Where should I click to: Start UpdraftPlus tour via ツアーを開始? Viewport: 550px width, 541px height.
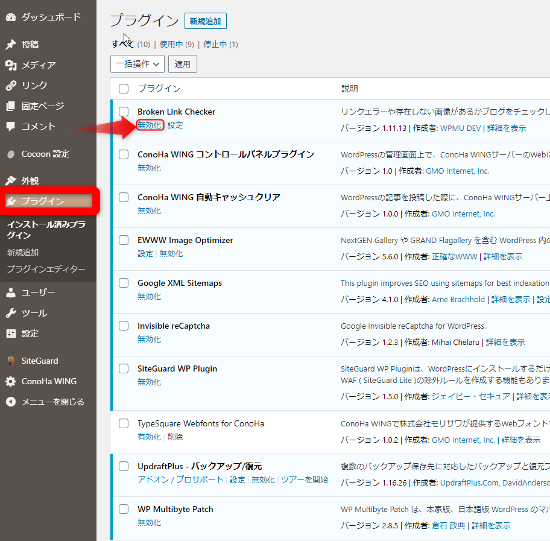[x=305, y=479]
